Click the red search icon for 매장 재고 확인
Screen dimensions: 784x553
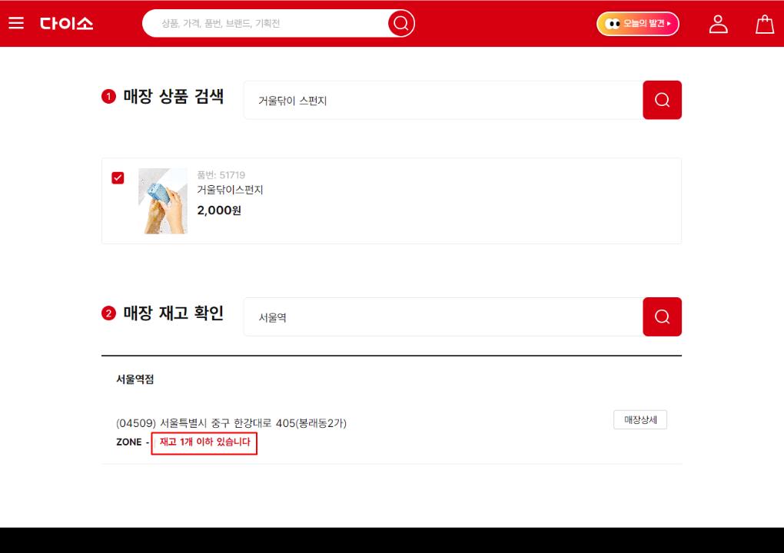point(662,316)
